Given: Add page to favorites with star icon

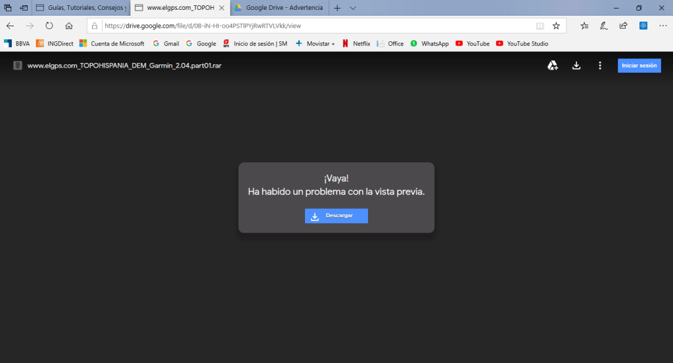Looking at the screenshot, I should pos(556,26).
